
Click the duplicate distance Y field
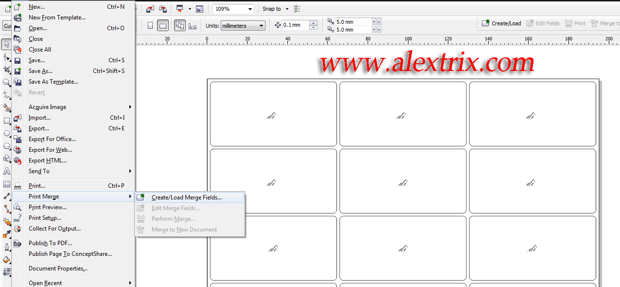click(x=353, y=30)
